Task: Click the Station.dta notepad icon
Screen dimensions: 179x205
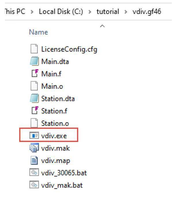Action: 34,98
